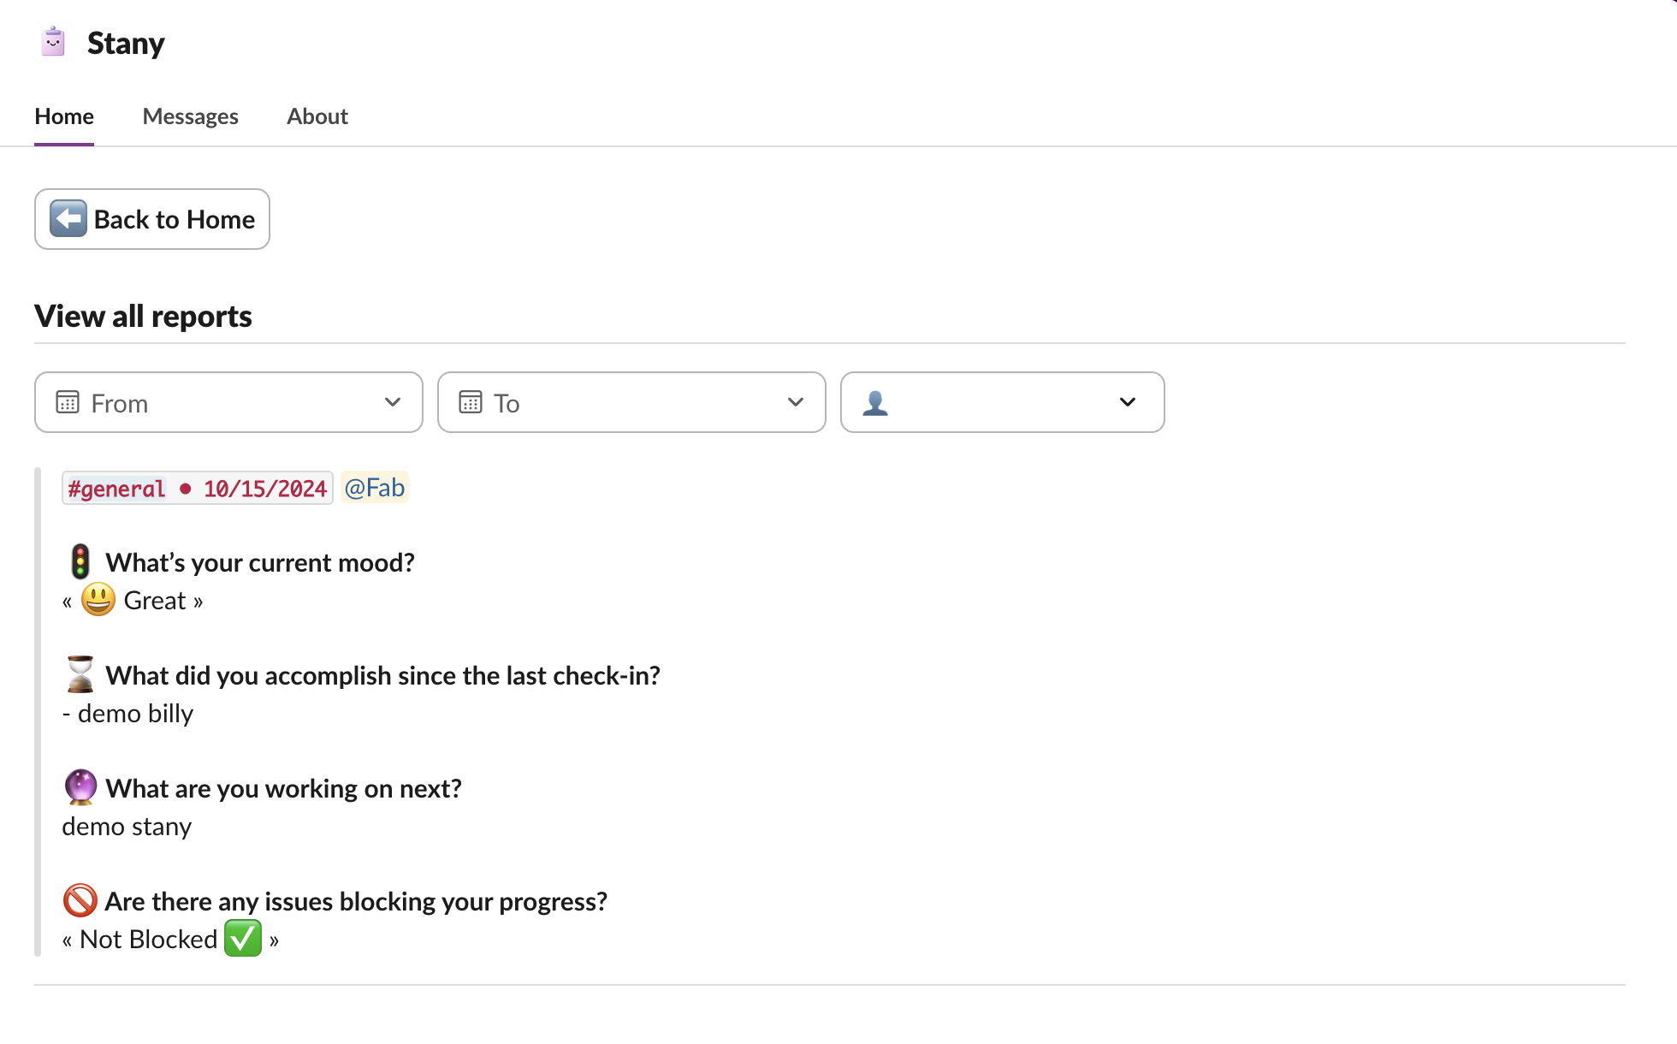Click the hourglass emoji beside accomplish question

point(80,675)
